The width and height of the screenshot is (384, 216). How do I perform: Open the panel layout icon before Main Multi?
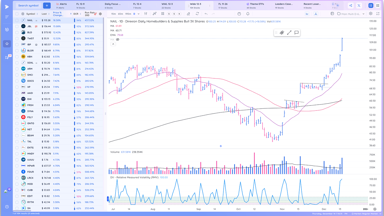point(332,14)
